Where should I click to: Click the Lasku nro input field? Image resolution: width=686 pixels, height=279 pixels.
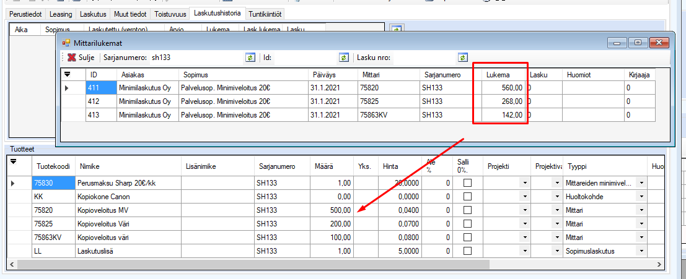point(424,57)
